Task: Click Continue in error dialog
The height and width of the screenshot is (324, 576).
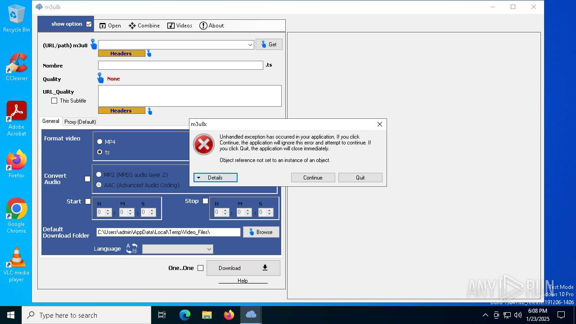Action: [x=313, y=178]
